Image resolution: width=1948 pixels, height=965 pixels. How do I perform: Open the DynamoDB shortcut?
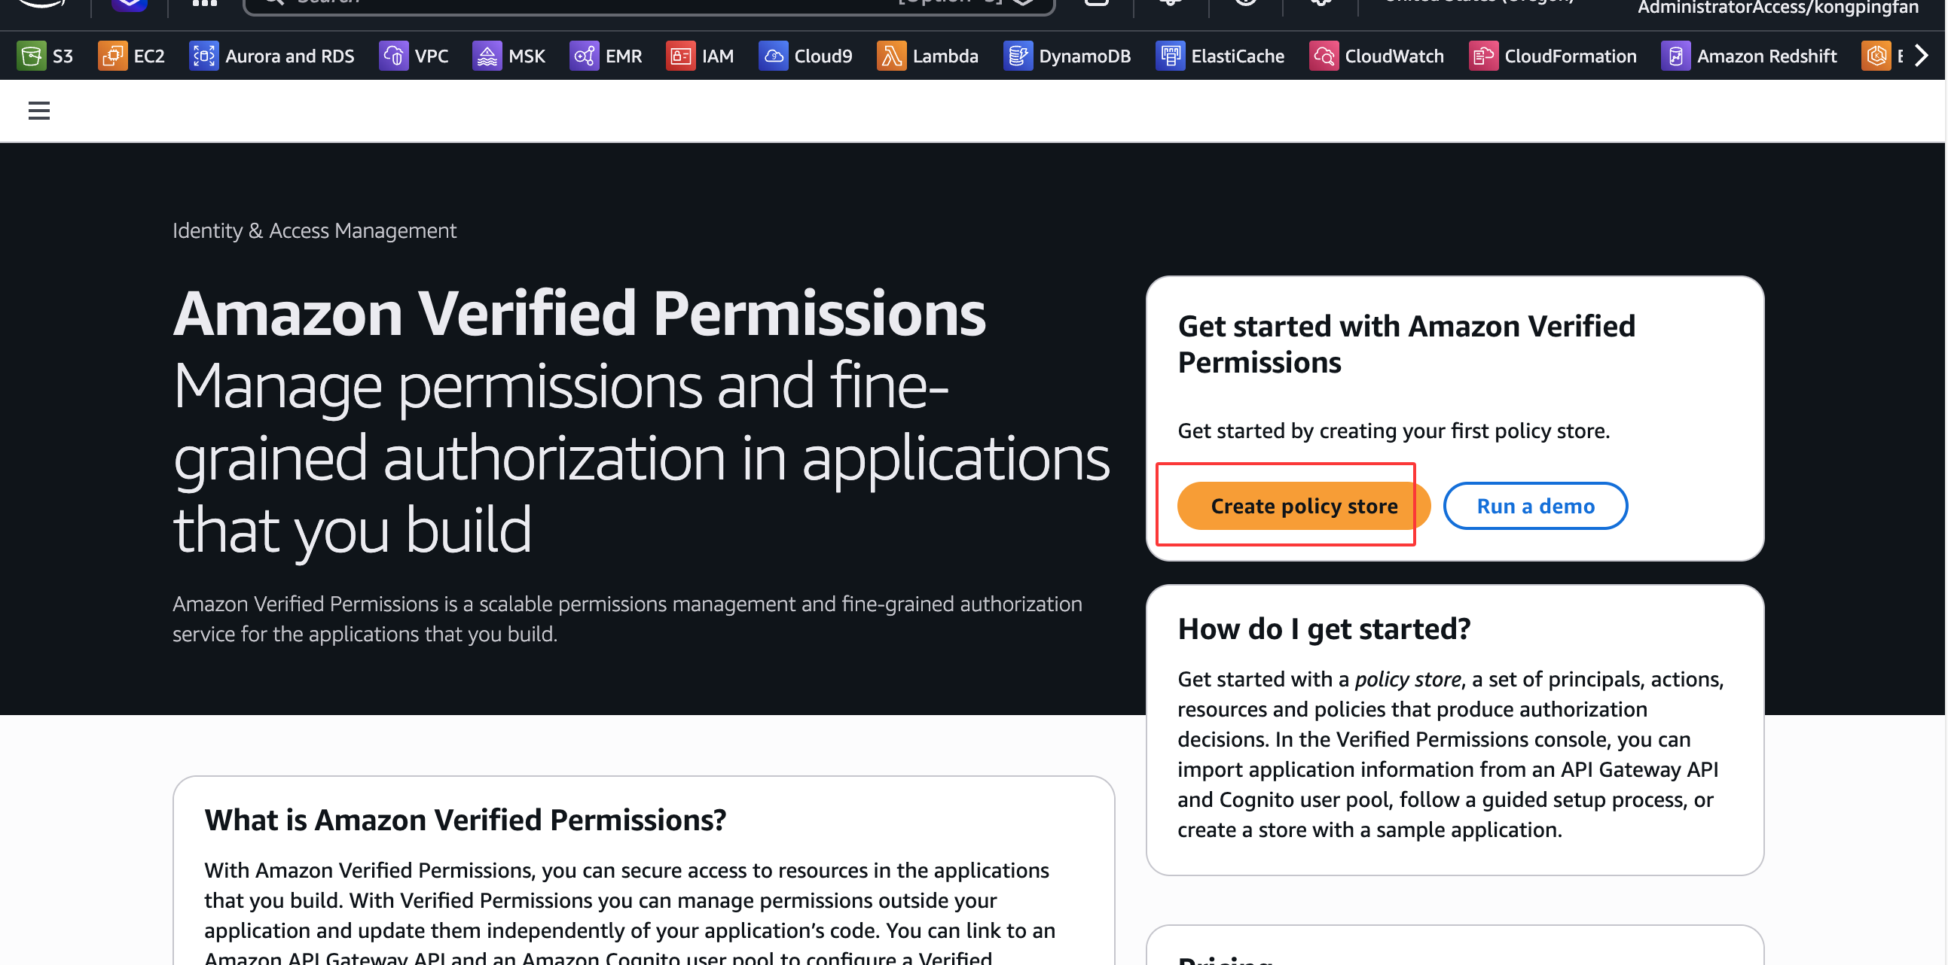click(x=1067, y=56)
